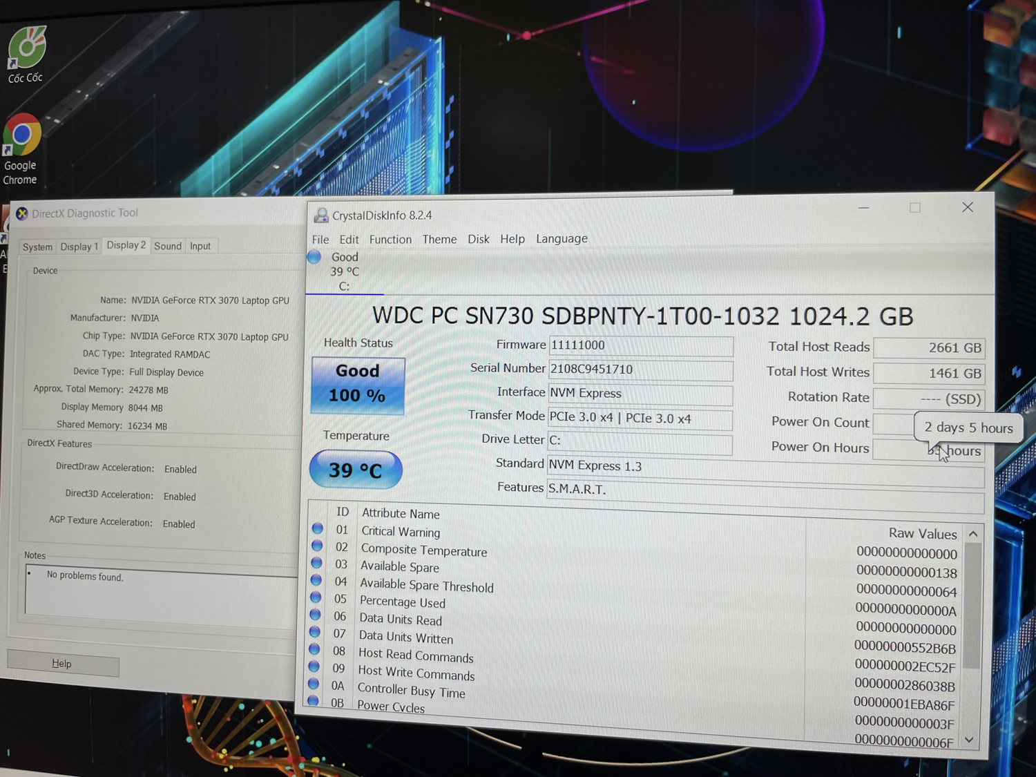Image resolution: width=1036 pixels, height=777 pixels.
Task: Open the Language menu
Action: [562, 239]
